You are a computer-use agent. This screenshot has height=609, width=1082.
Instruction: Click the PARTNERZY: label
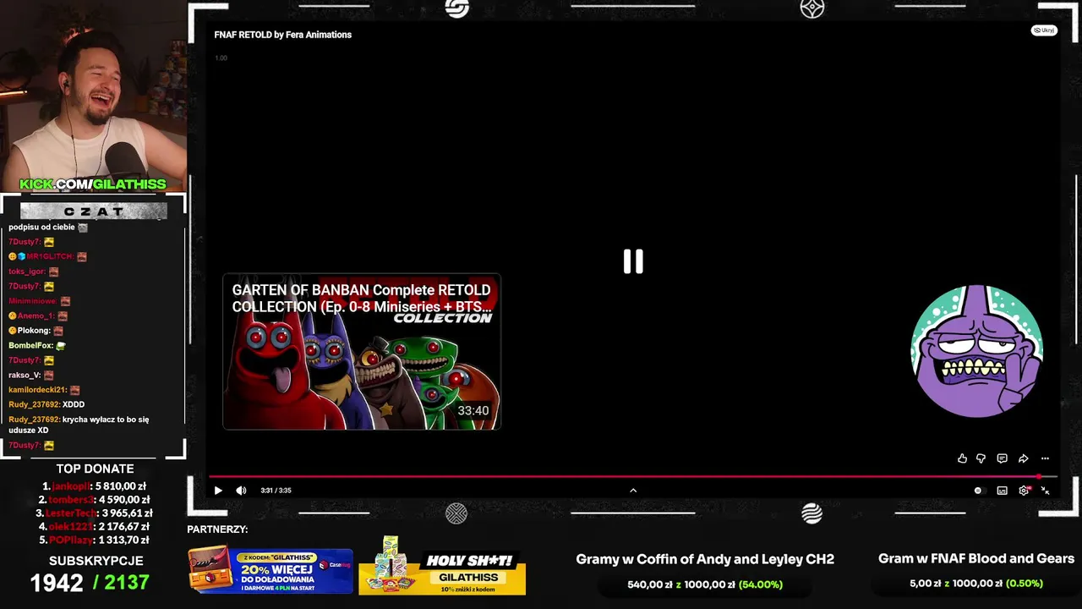pyautogui.click(x=217, y=529)
